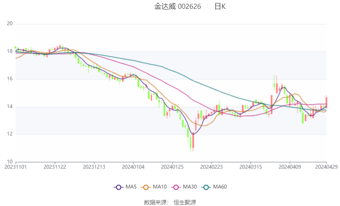This screenshot has width=340, height=206.
Task: Select the 20240429 end date label
Action: pos(326,167)
